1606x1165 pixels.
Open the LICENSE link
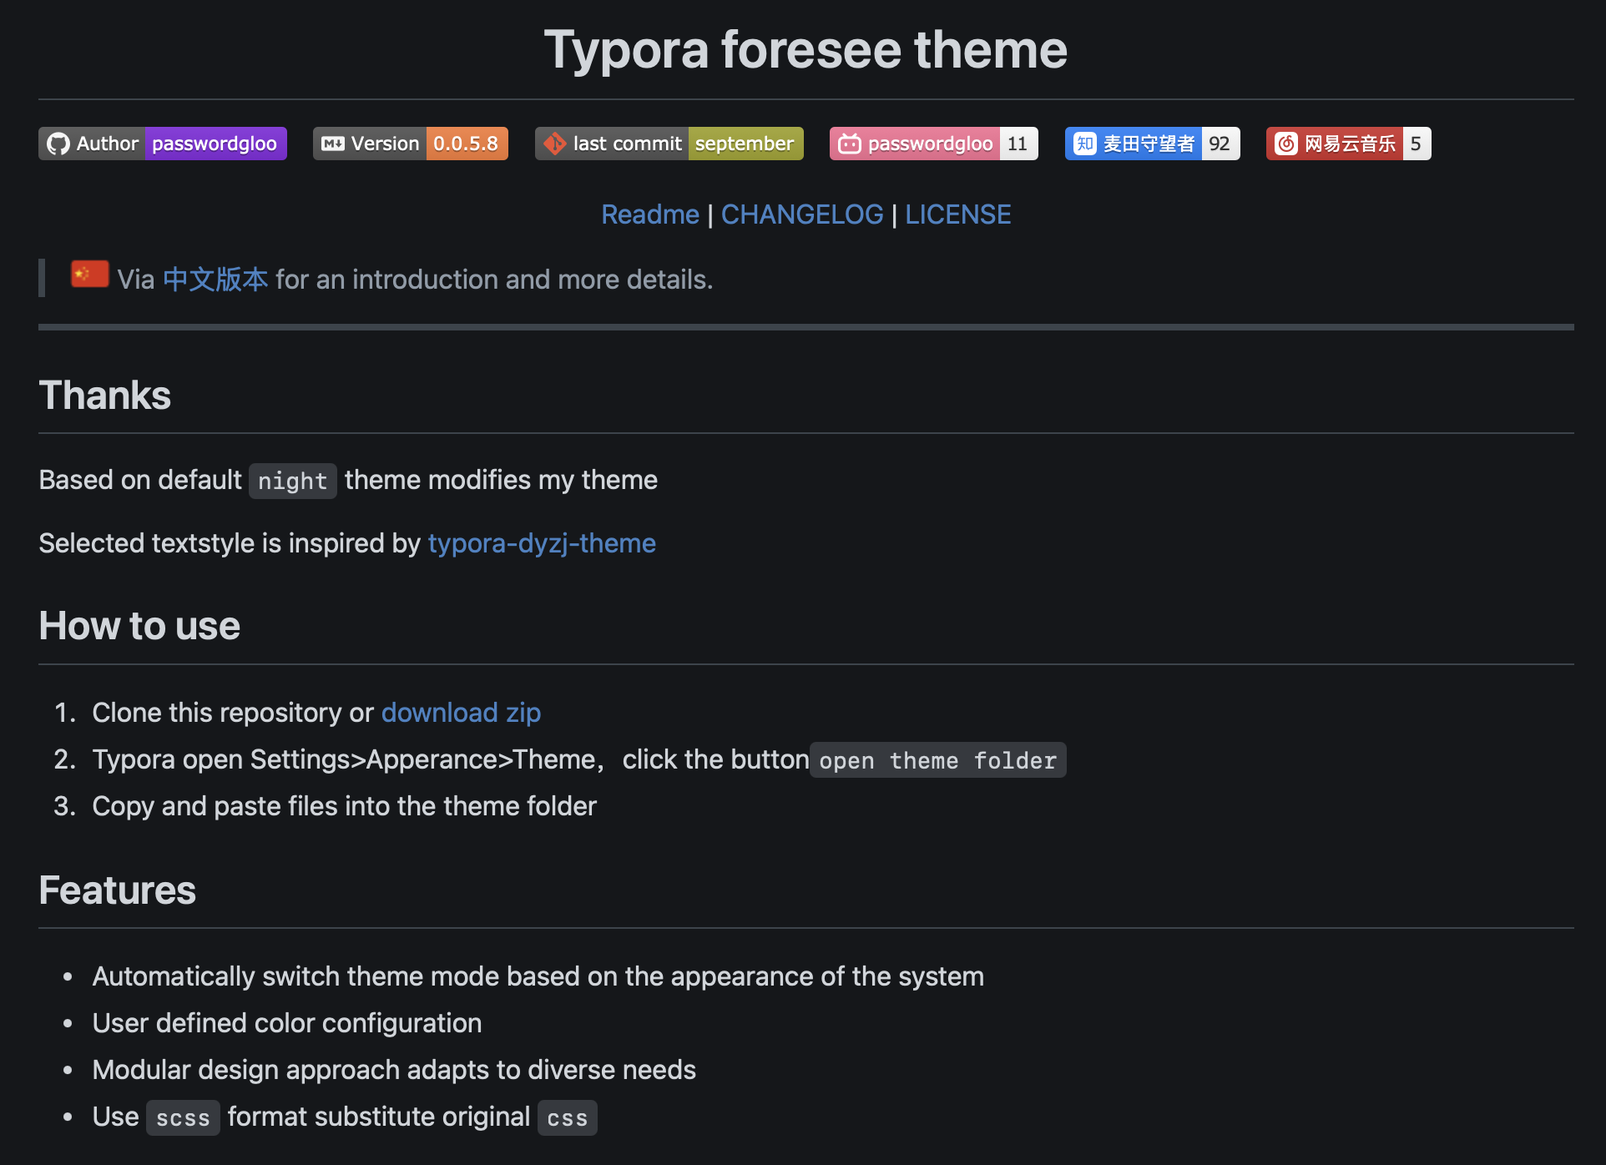coord(957,214)
